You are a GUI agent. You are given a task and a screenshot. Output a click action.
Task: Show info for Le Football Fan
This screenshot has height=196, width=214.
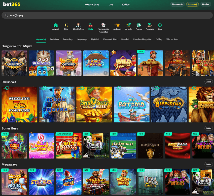[133, 155]
